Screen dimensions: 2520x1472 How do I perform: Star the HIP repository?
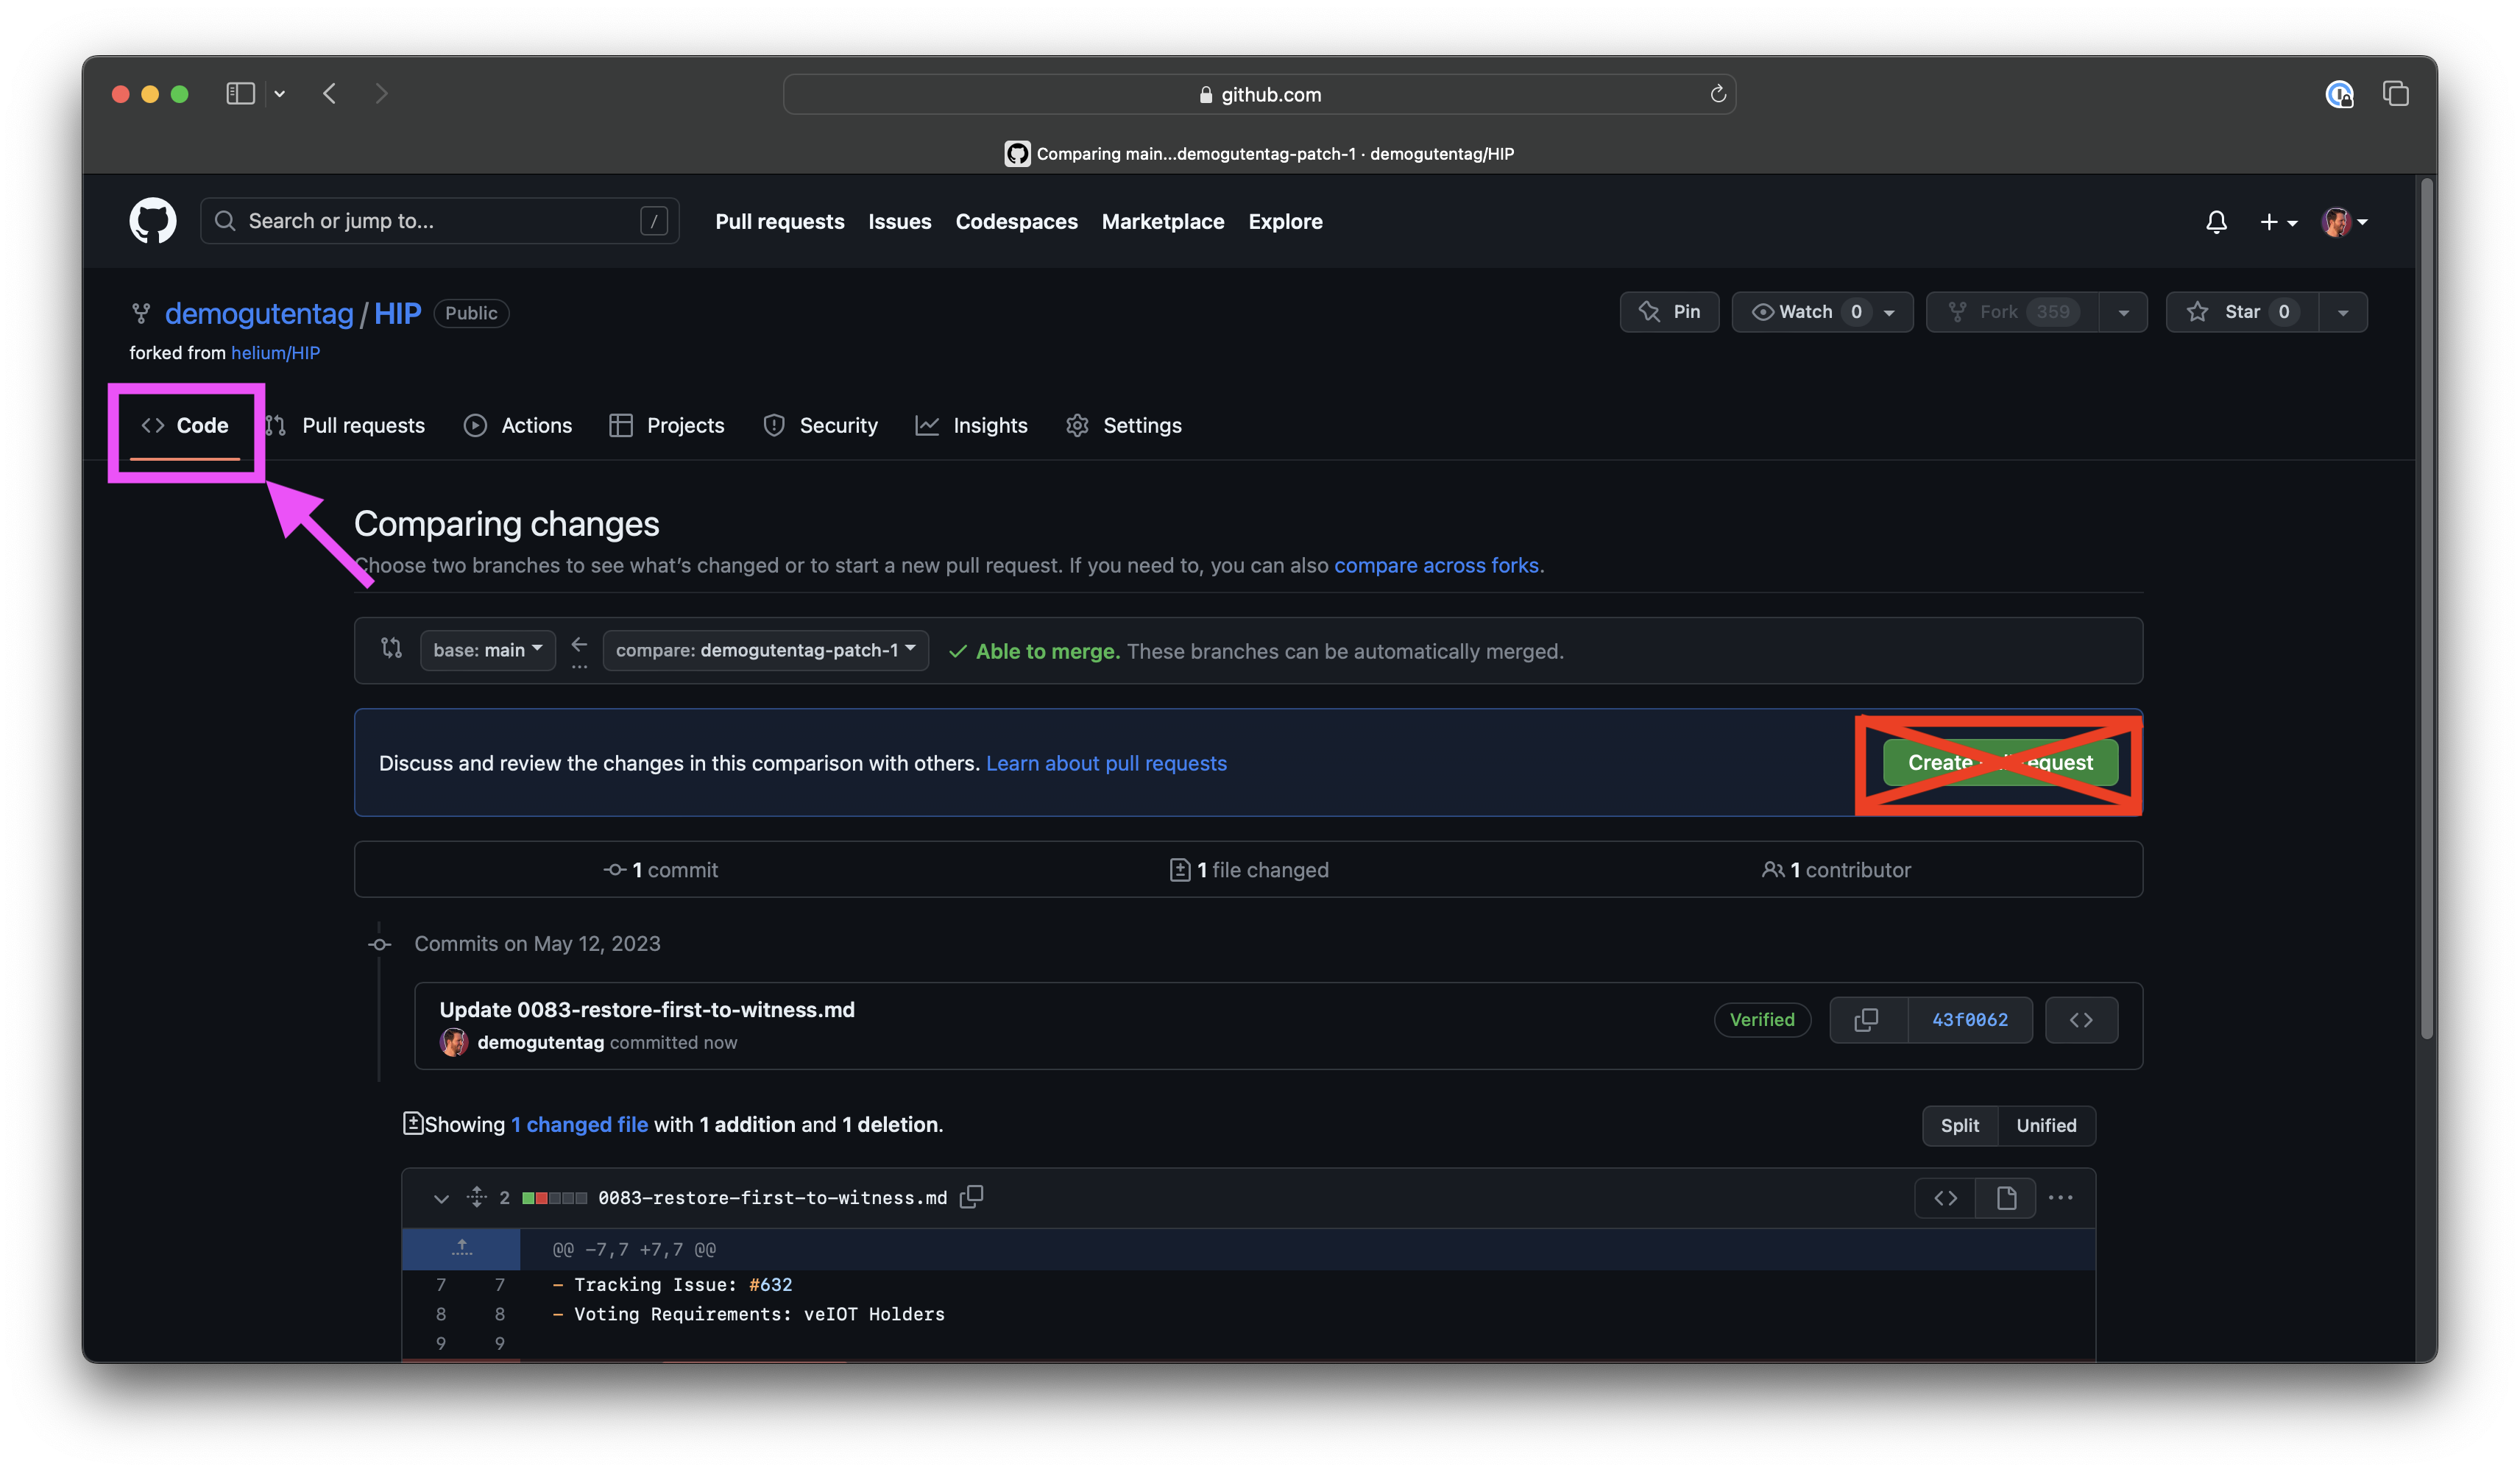2240,312
